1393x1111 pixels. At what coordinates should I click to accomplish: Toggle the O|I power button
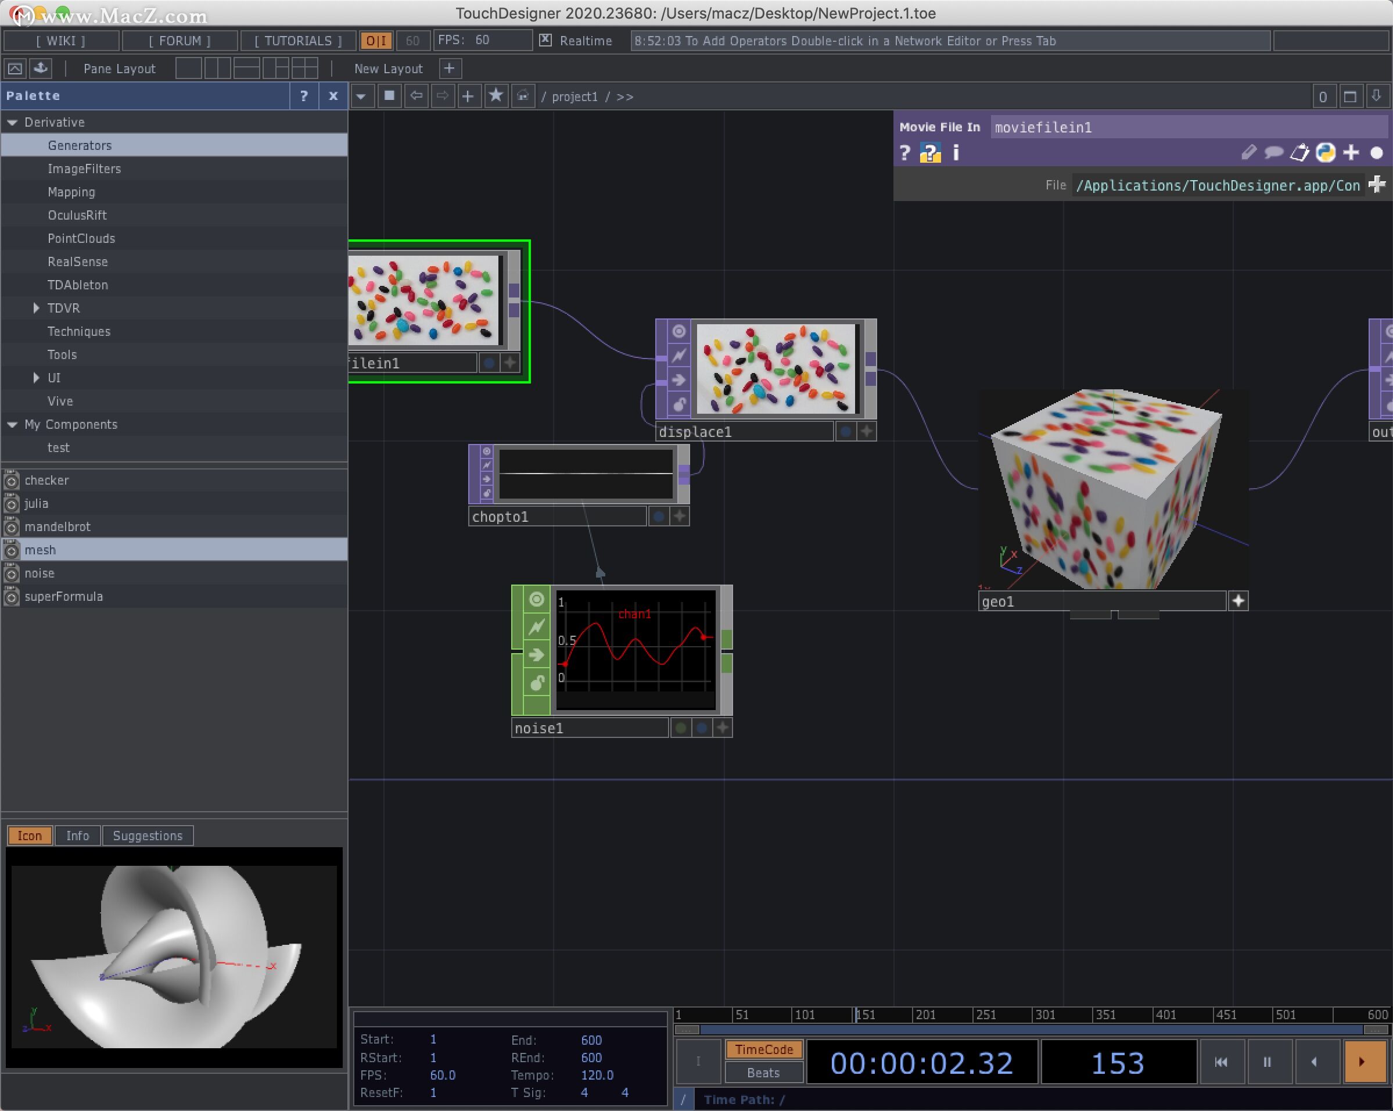tap(376, 41)
